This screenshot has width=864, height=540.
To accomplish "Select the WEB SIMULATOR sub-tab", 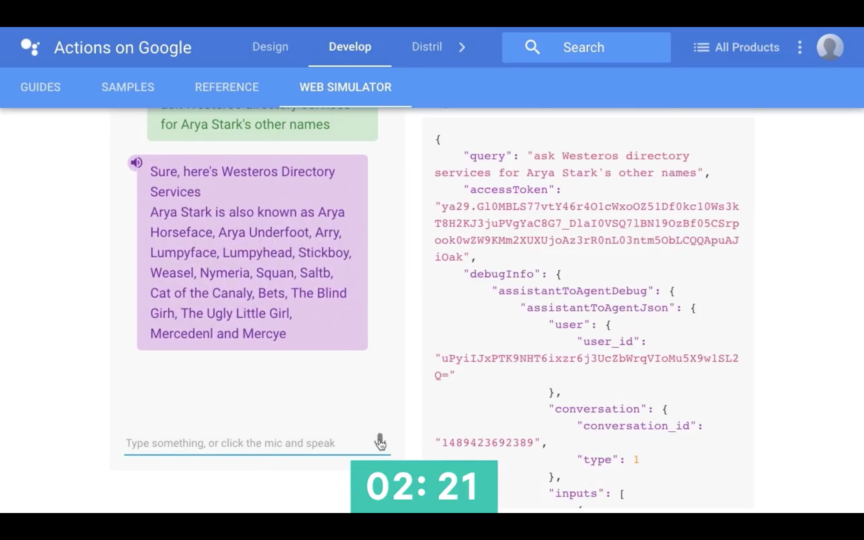I will pos(345,87).
